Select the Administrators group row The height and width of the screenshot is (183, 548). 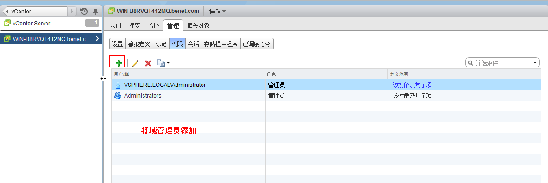[326, 95]
